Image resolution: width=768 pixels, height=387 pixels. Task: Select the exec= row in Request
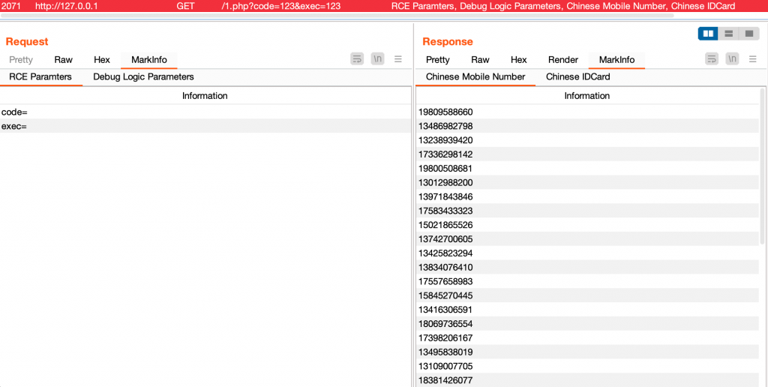pyautogui.click(x=205, y=127)
